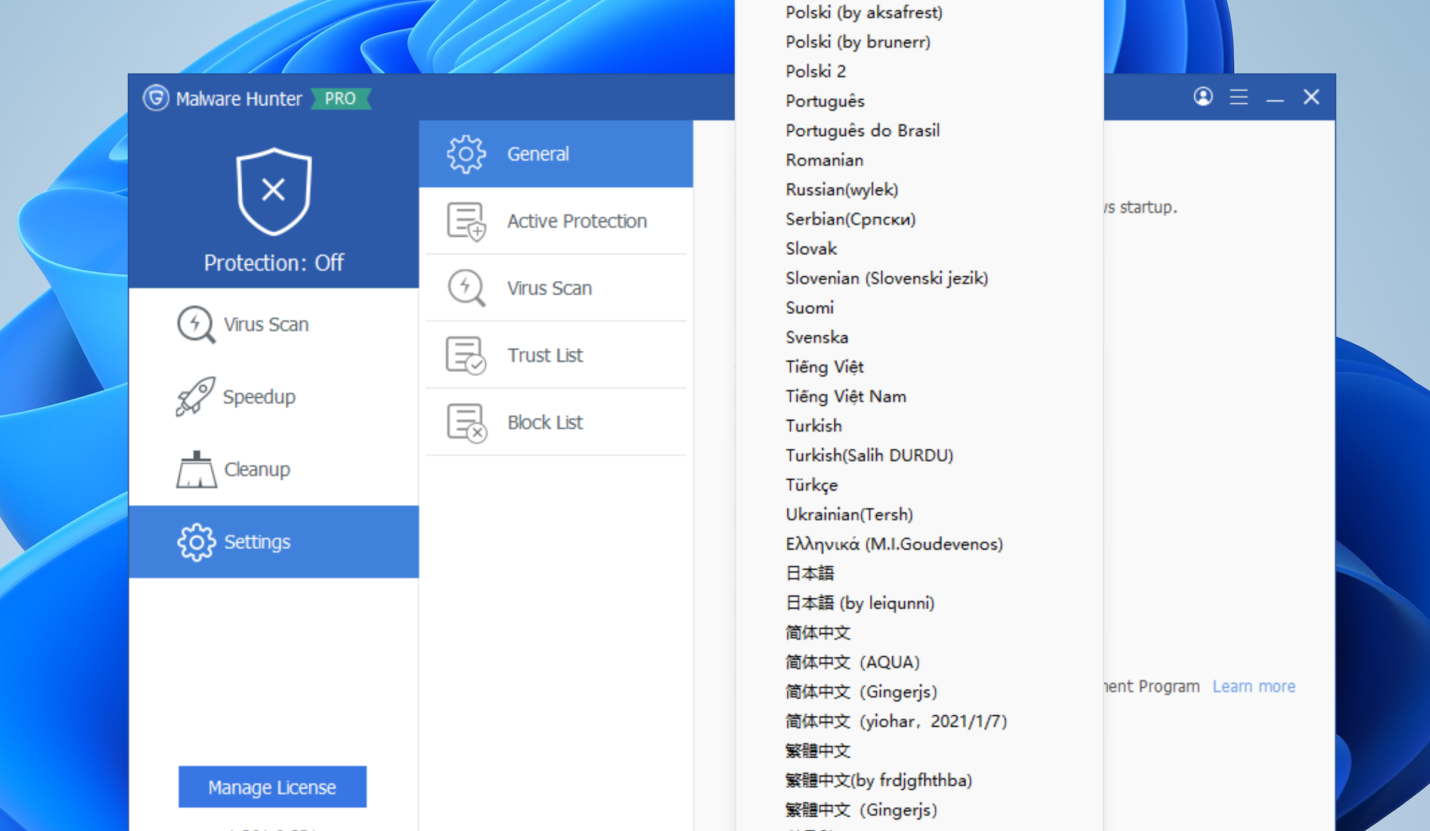Open the hamburger menu icon
1430x831 pixels.
1238,97
